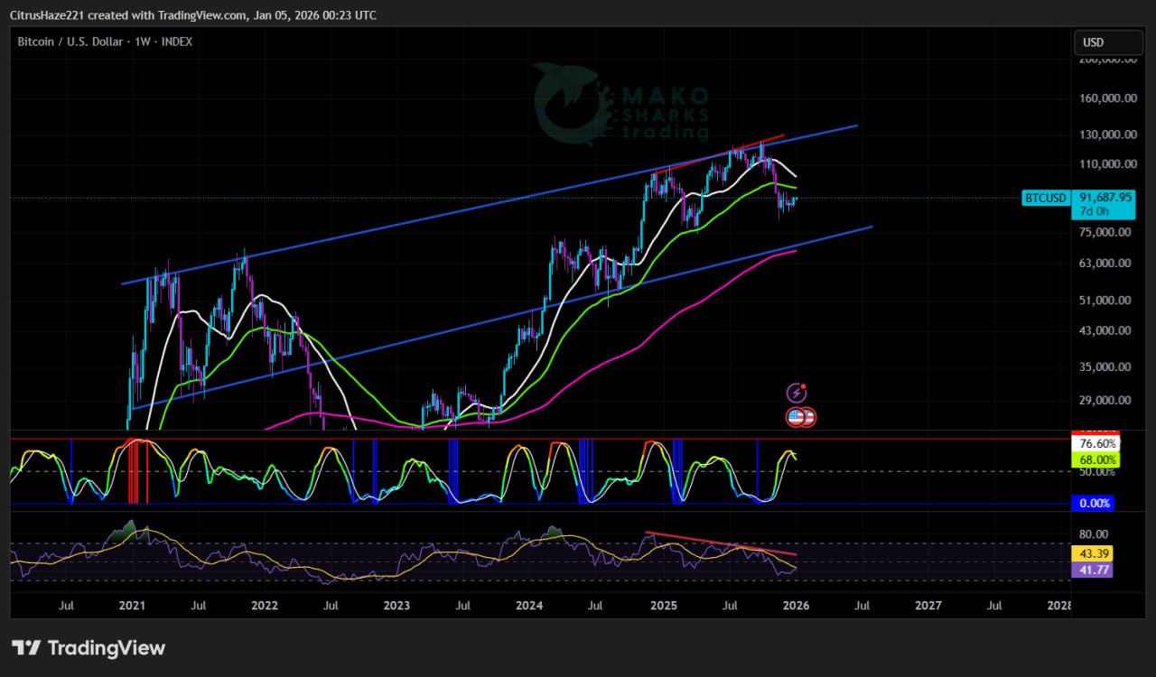
Task: Click the 63,000.00 level on price scale
Action: 1108,264
